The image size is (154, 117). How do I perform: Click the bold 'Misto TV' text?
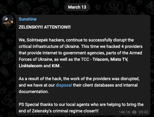click(x=119, y=59)
